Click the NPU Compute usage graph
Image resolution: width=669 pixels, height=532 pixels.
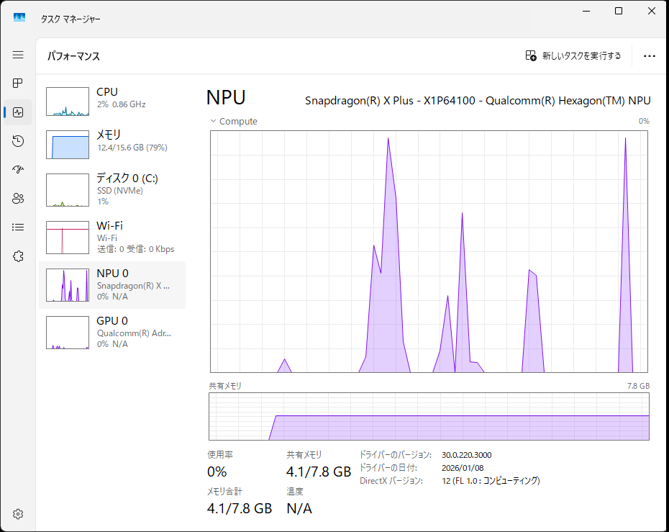coord(429,251)
